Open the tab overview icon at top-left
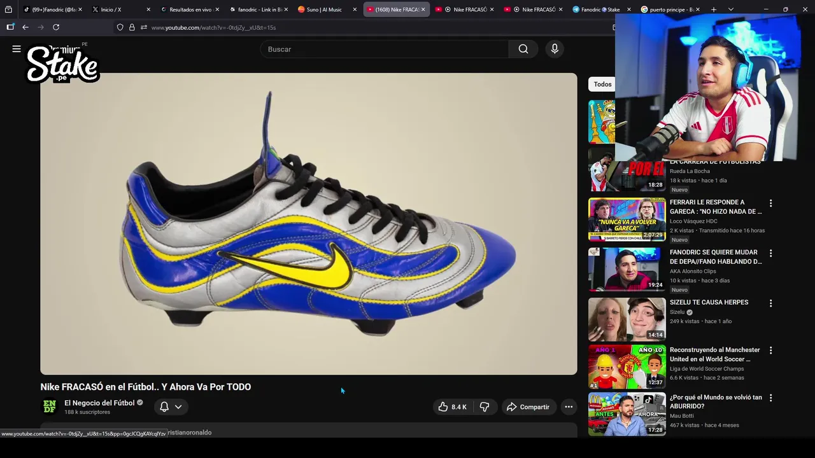The image size is (815, 458). (8, 10)
